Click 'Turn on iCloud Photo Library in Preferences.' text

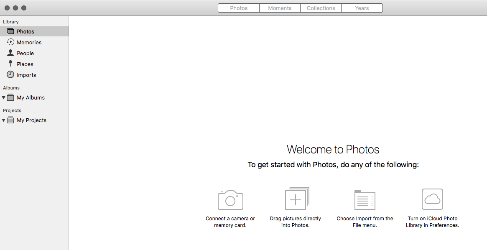432,222
